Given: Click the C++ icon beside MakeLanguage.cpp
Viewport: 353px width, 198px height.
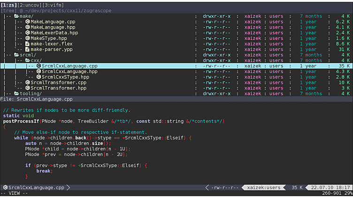Looking at the screenshot, I should (x=27, y=22).
